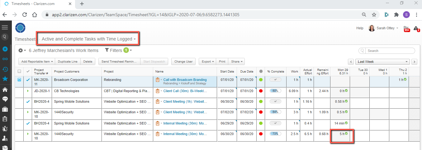Switch to the Timesheets browser tab
422x150 pixels.
34,4
